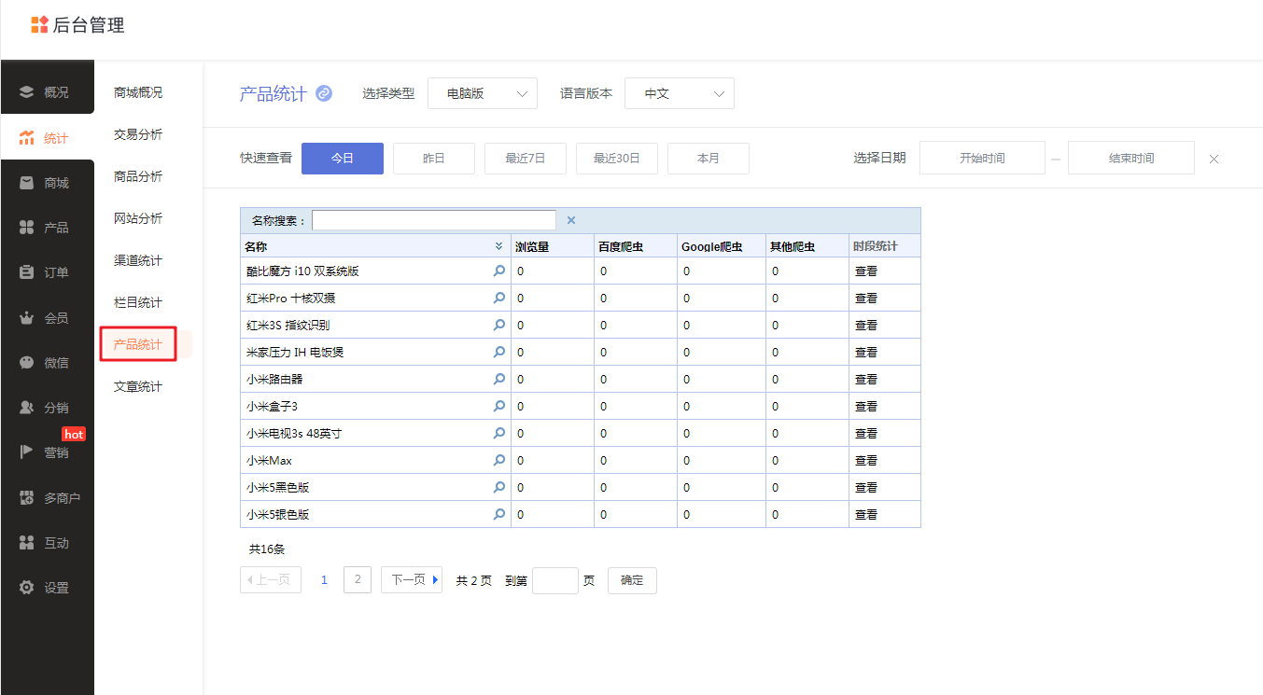Open the 产品 sidebar section

(x=47, y=228)
